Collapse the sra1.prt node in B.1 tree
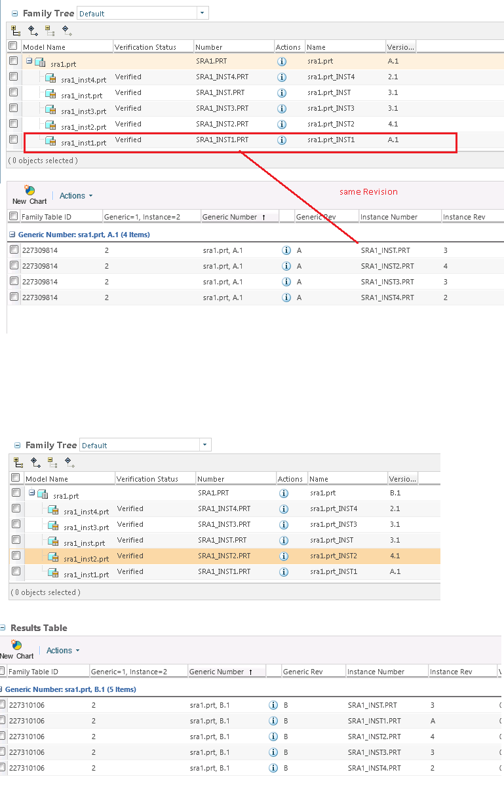This screenshot has height=806, width=504. pos(31,493)
